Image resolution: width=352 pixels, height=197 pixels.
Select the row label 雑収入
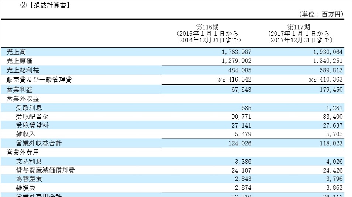tap(25, 134)
